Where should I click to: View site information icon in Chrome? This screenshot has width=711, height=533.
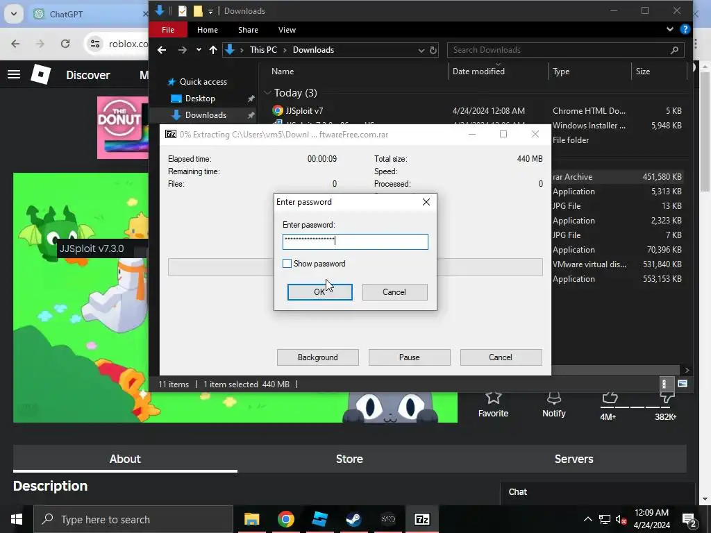click(95, 44)
